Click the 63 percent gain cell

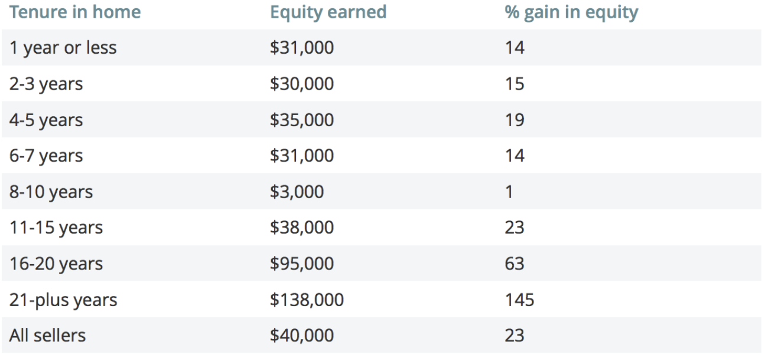click(515, 264)
